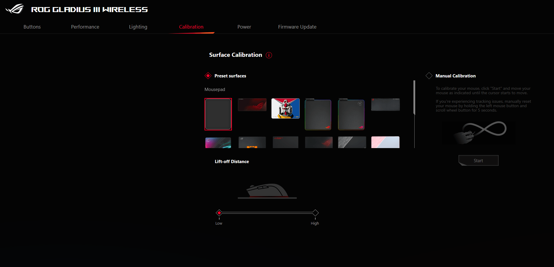Switch to the Performance tab
The width and height of the screenshot is (554, 267).
85,27
